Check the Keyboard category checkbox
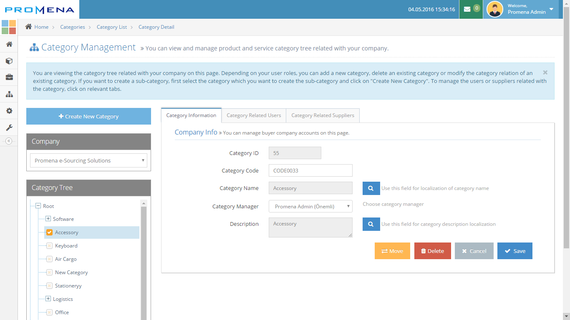Screen dimensions: 570x320 click(x=49, y=245)
